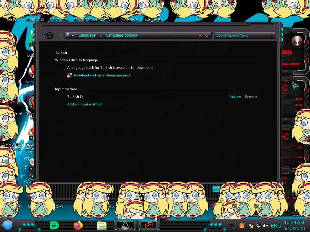Viewport: 310px width, 232px height.
Task: Click the search magnifier icon
Action: [273, 35]
